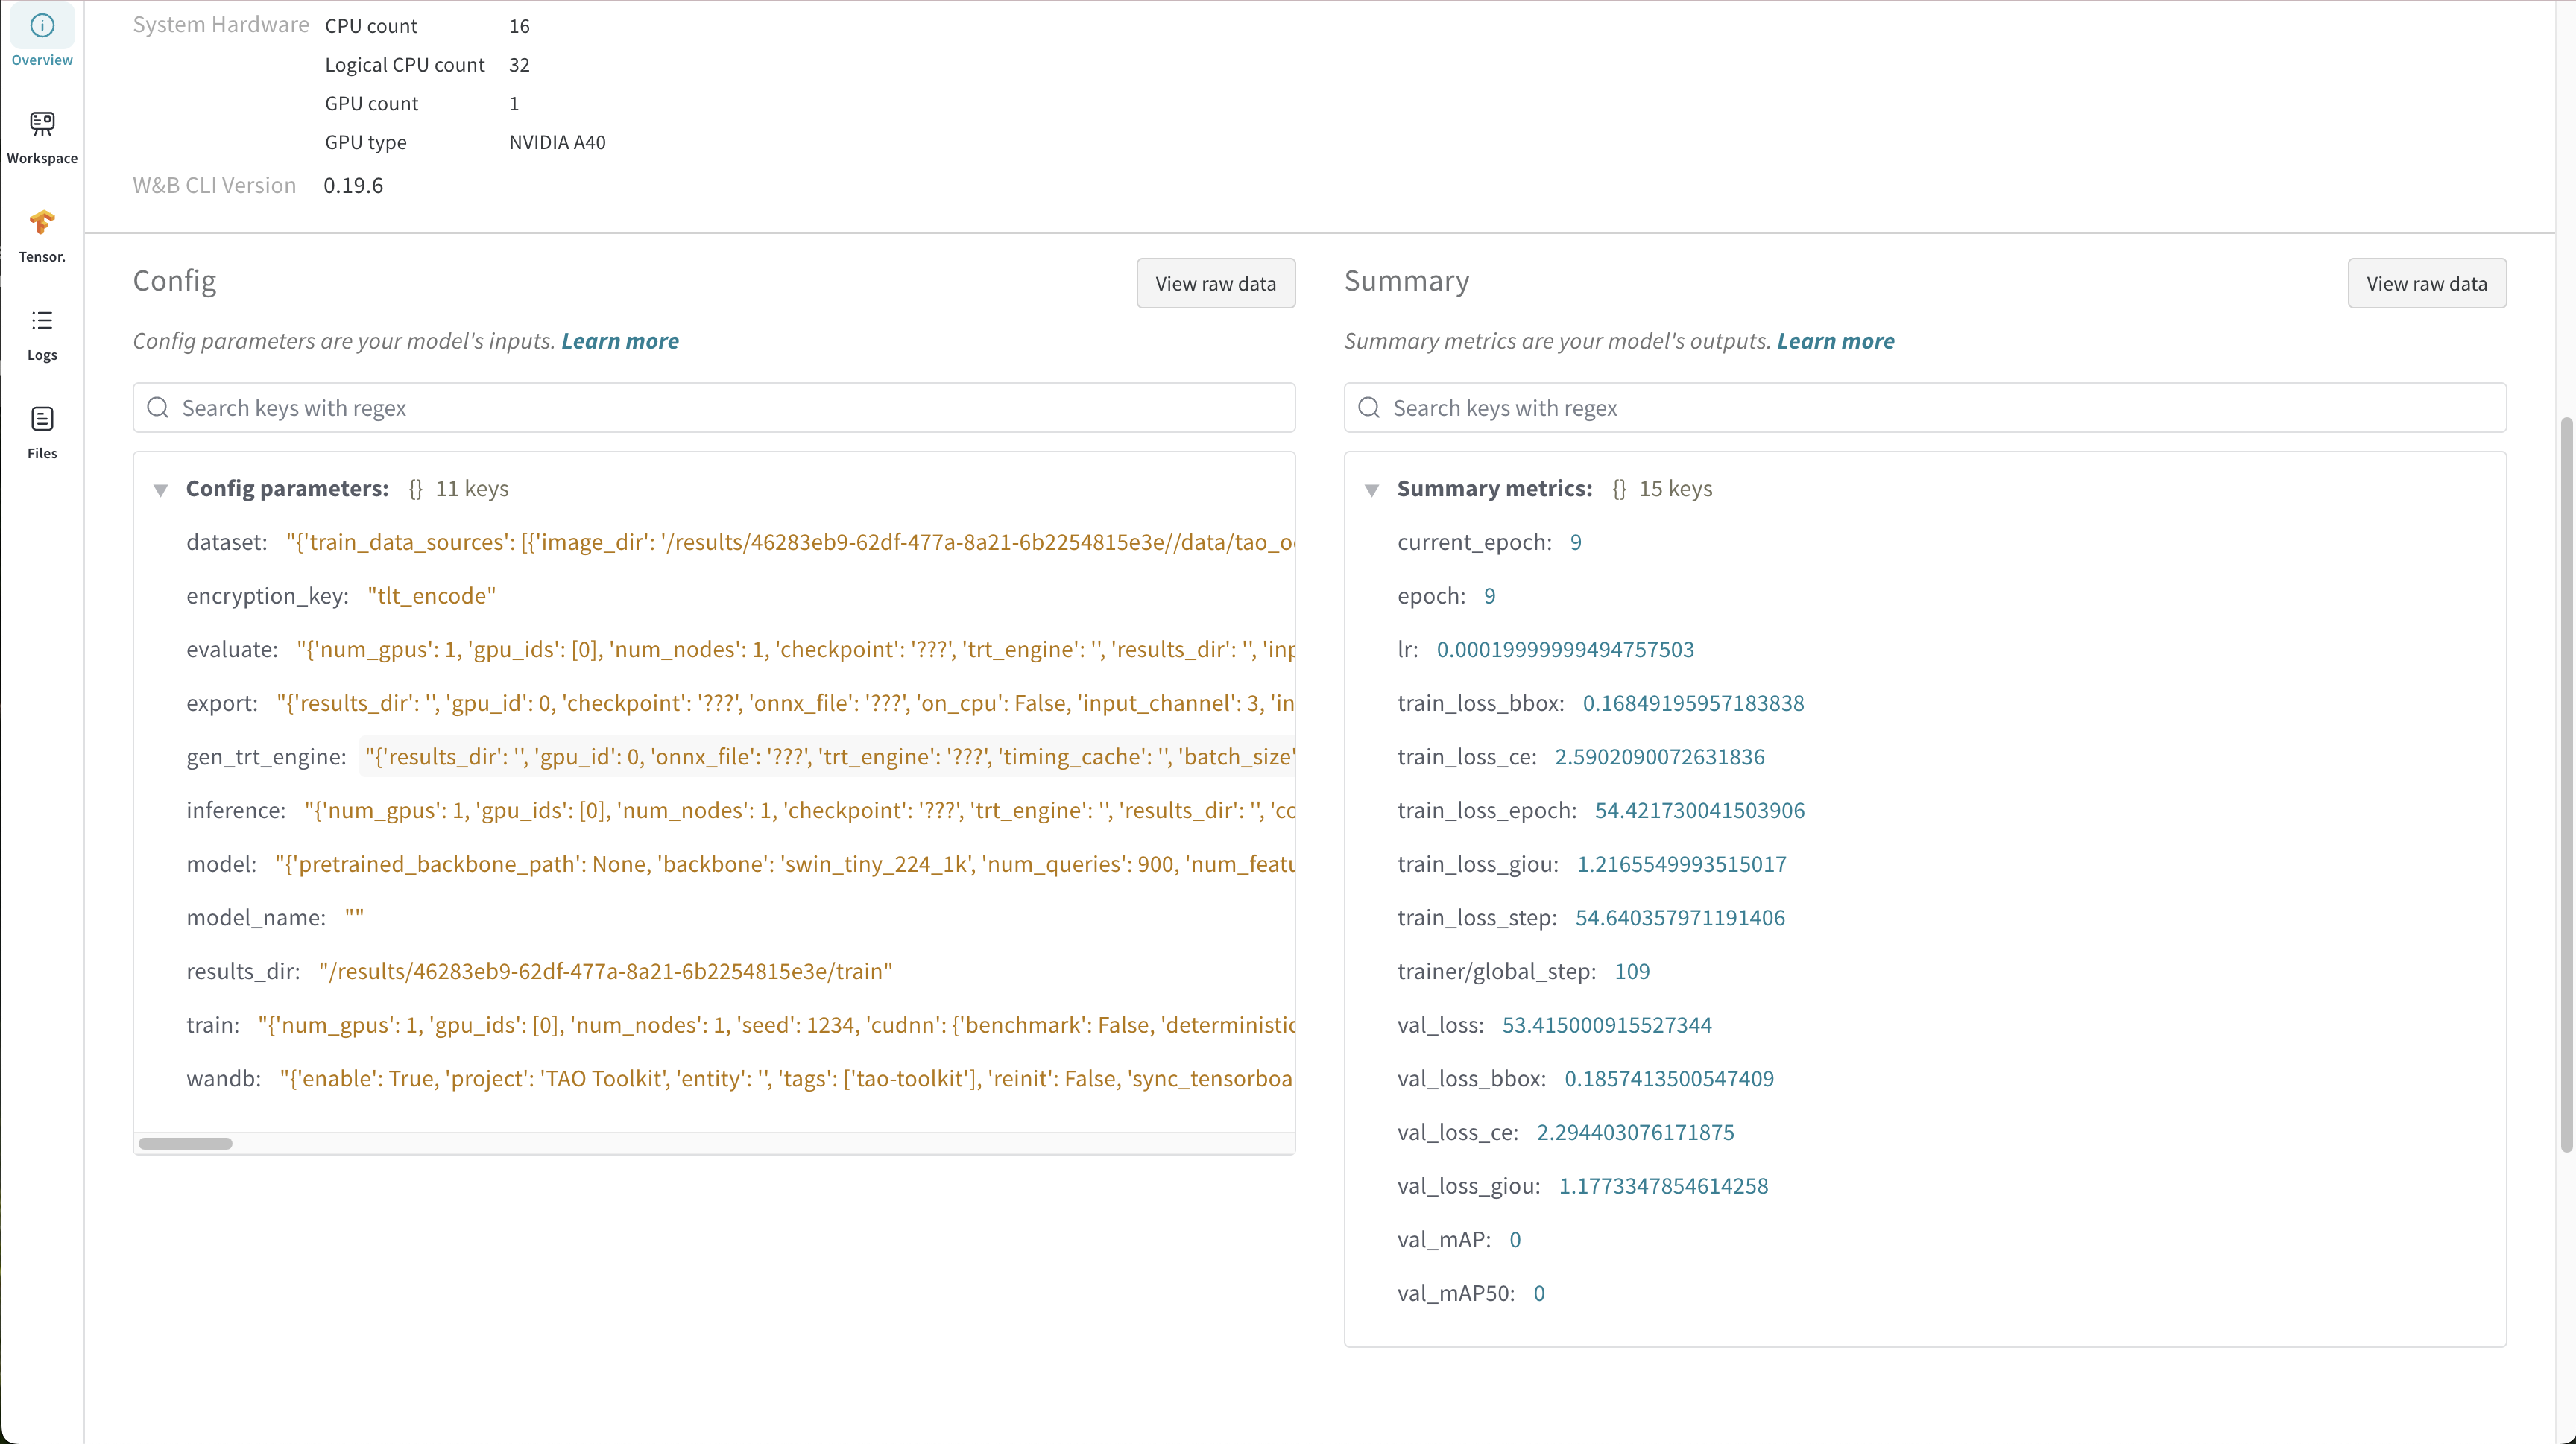Screen dimensions: 2576x1444
Task: View raw data for Summary
Action: [2427, 283]
